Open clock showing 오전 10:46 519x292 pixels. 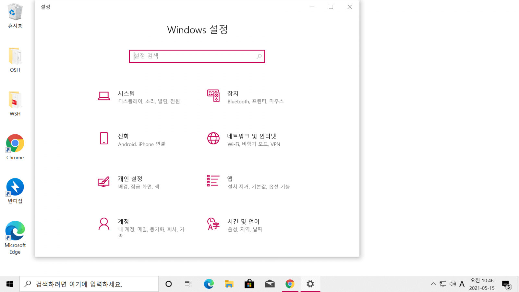[x=482, y=284]
